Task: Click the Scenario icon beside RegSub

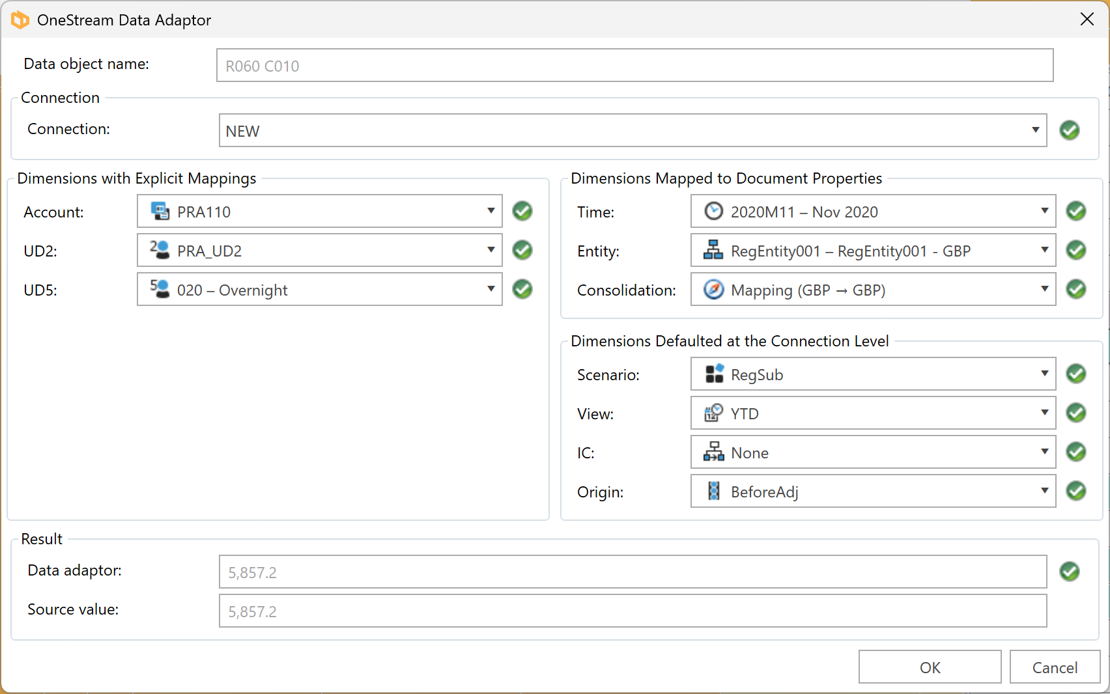Action: pyautogui.click(x=715, y=374)
